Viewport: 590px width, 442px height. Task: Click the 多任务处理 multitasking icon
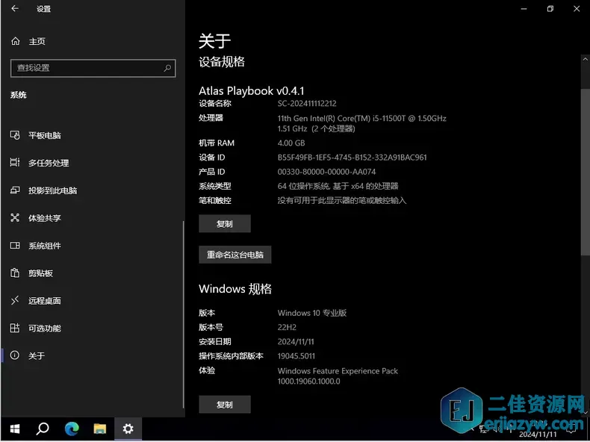15,163
